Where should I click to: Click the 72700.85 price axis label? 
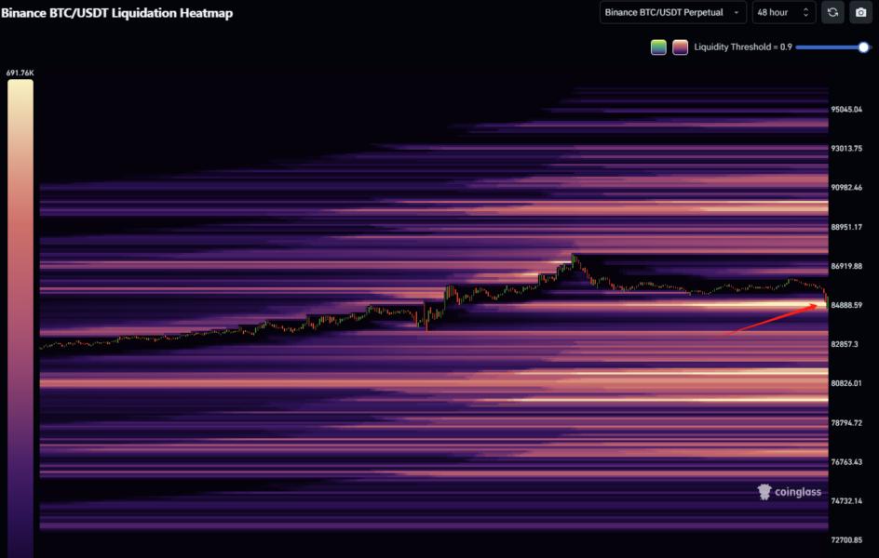point(846,540)
